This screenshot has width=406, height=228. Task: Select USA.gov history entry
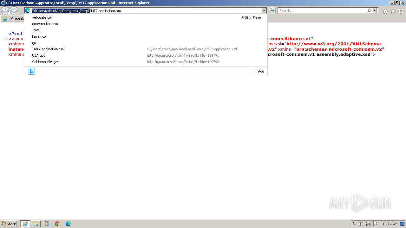pyautogui.click(x=146, y=55)
